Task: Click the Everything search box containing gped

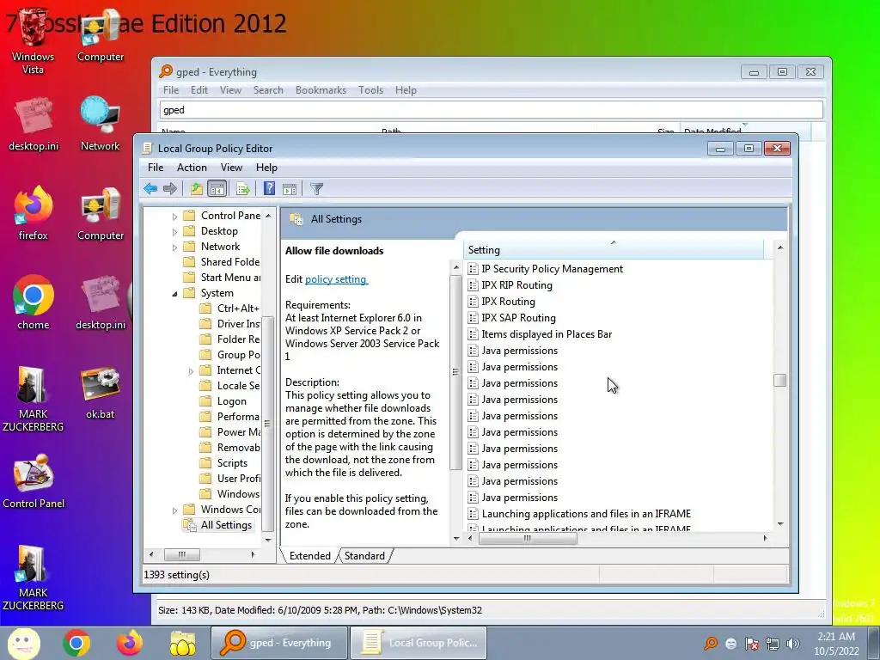Action: pos(491,110)
